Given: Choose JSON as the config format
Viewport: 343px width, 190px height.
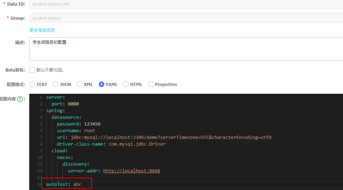Looking at the screenshot, I should [56, 84].
